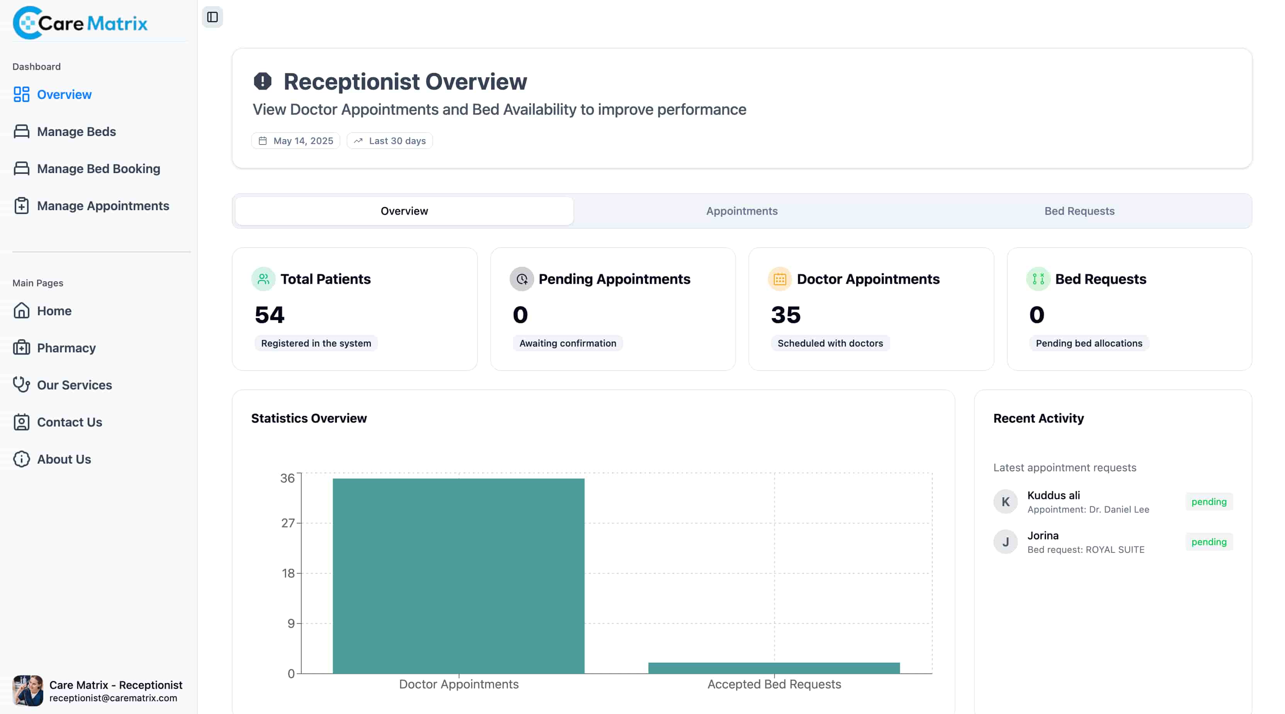Select the Overview tab
The height and width of the screenshot is (714, 1285).
(404, 211)
